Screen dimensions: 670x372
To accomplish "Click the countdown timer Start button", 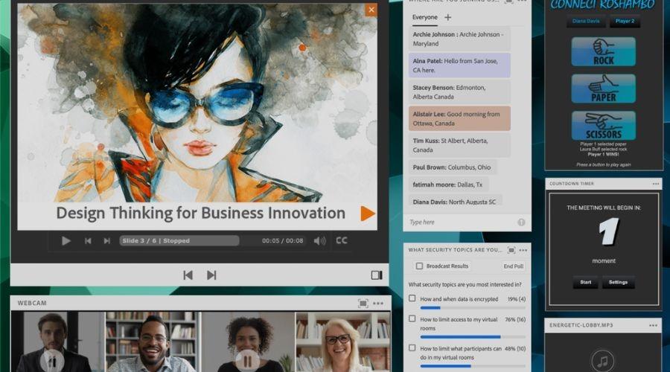I will [x=585, y=282].
